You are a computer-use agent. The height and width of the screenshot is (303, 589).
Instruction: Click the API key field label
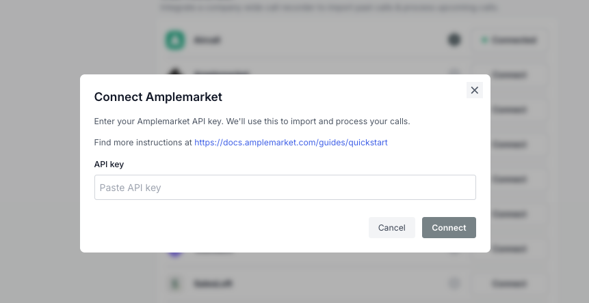[x=109, y=164]
